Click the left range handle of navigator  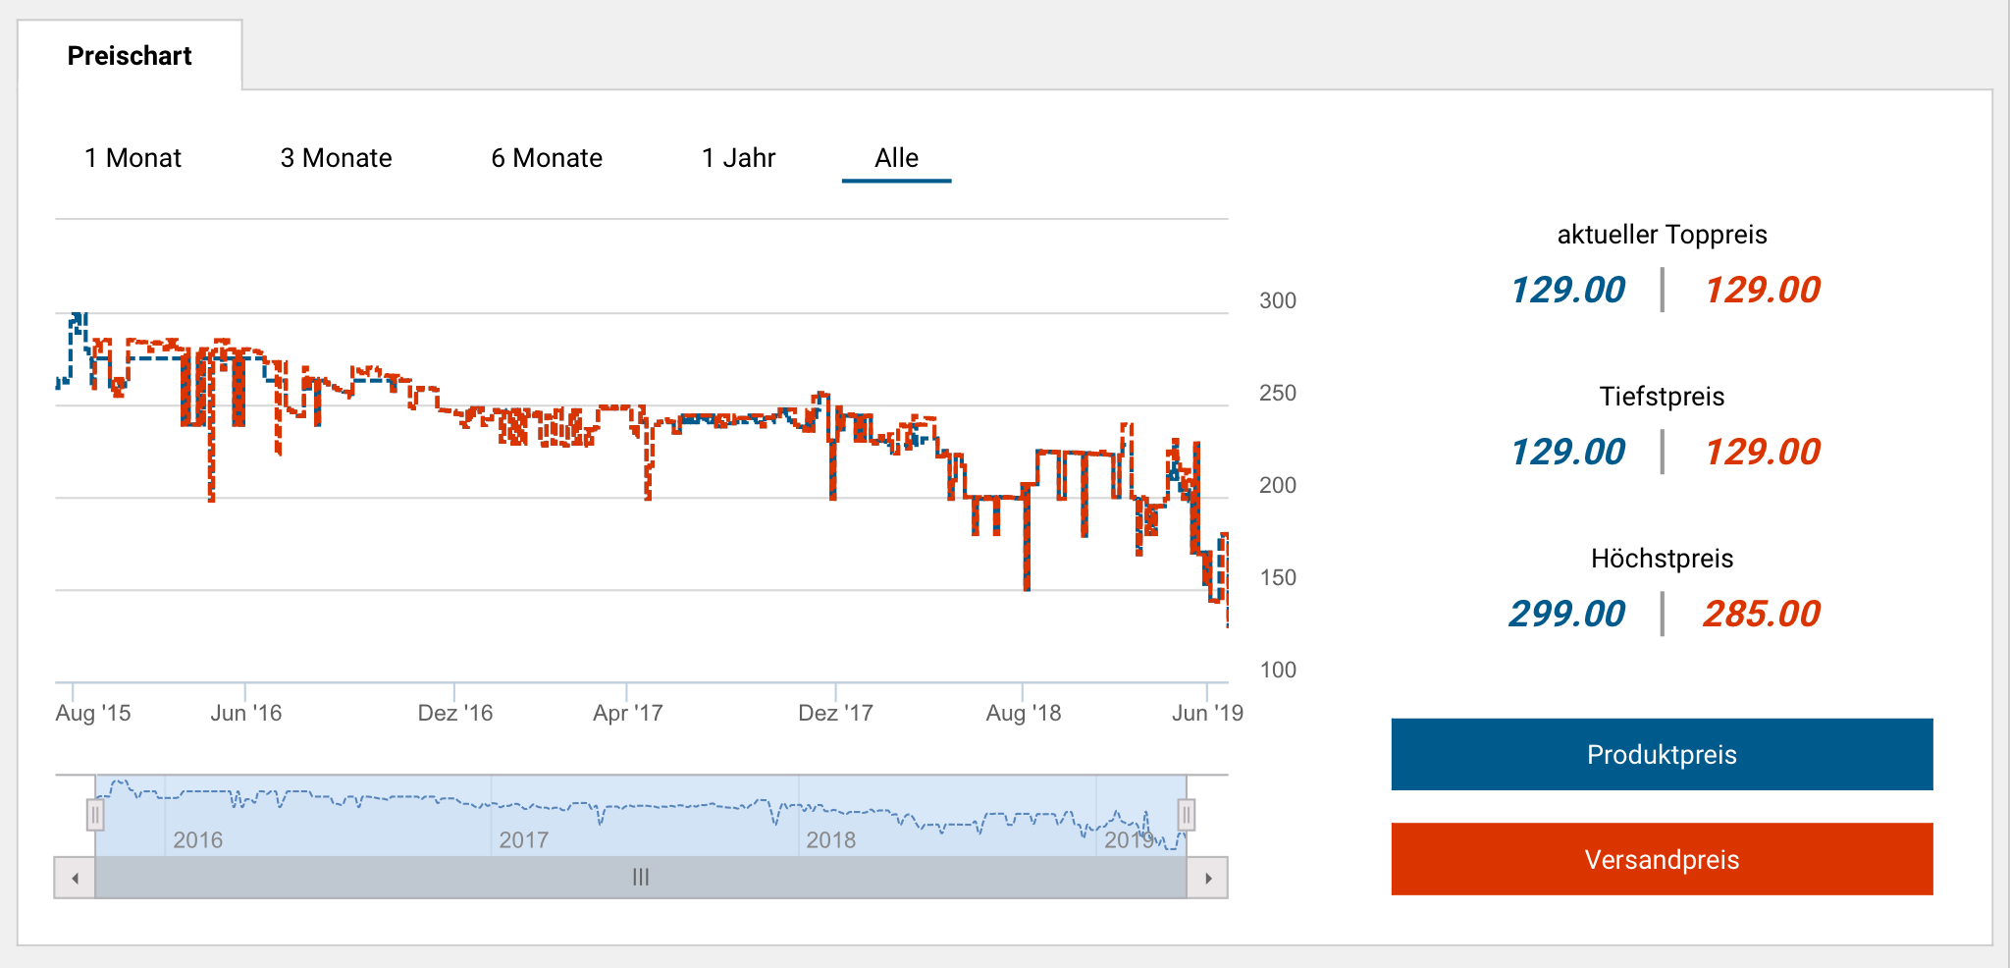(x=95, y=815)
